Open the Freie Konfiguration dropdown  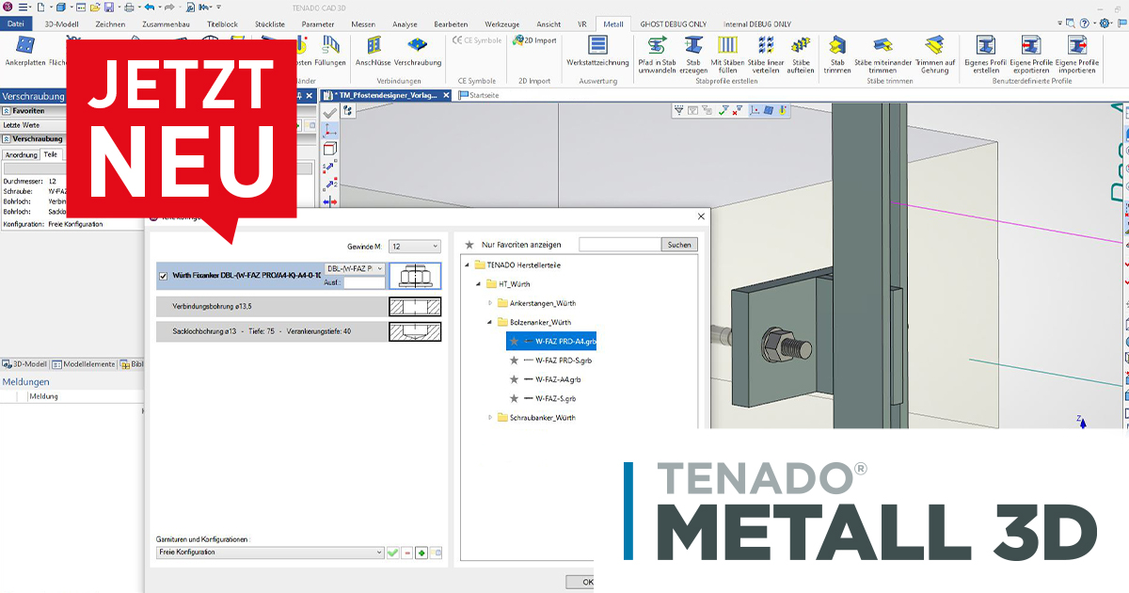click(270, 553)
